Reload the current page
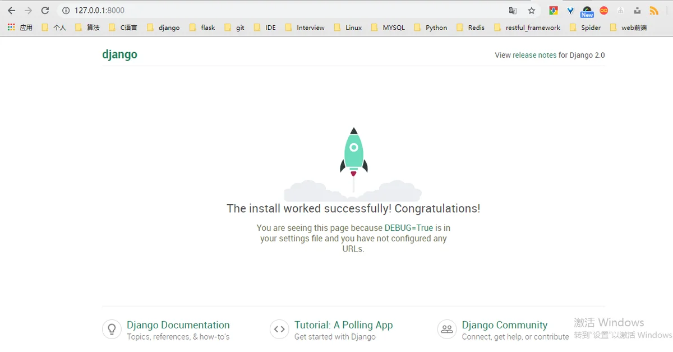This screenshot has width=673, height=352. point(45,11)
